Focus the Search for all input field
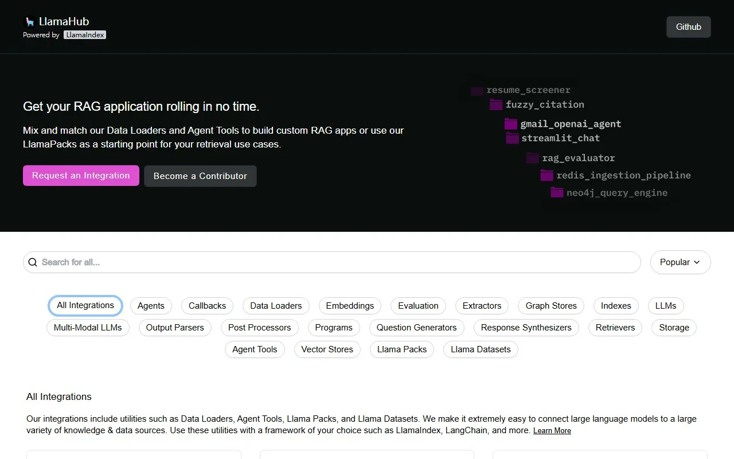 tap(338, 262)
